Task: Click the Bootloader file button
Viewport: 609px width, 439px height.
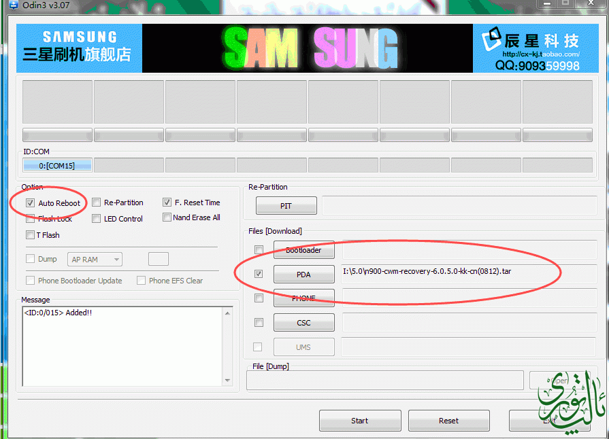Action: click(x=303, y=250)
